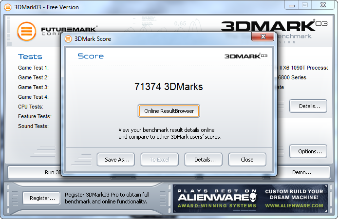Save the score with Save As...
Screen dimensions: 338x219
coord(116,160)
